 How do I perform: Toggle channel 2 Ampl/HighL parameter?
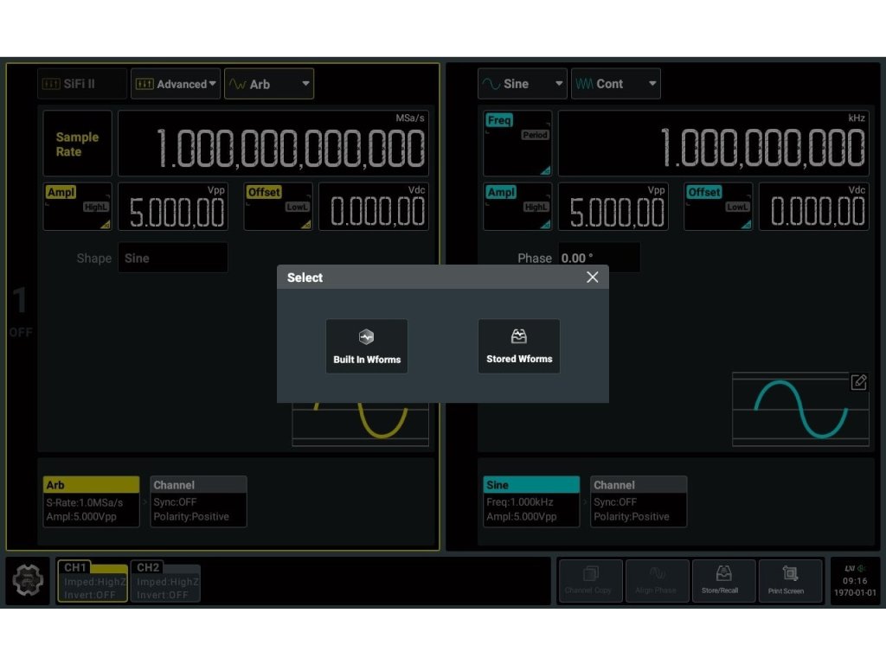(517, 207)
